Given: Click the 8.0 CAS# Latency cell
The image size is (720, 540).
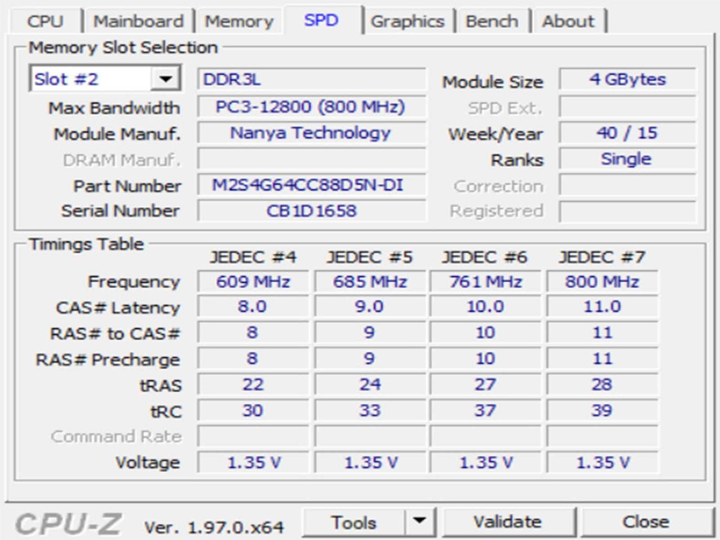Looking at the screenshot, I should (253, 307).
